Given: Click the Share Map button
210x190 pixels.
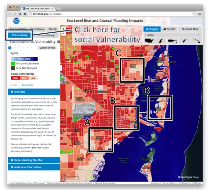Looking at the screenshot, I should (x=190, y=29).
